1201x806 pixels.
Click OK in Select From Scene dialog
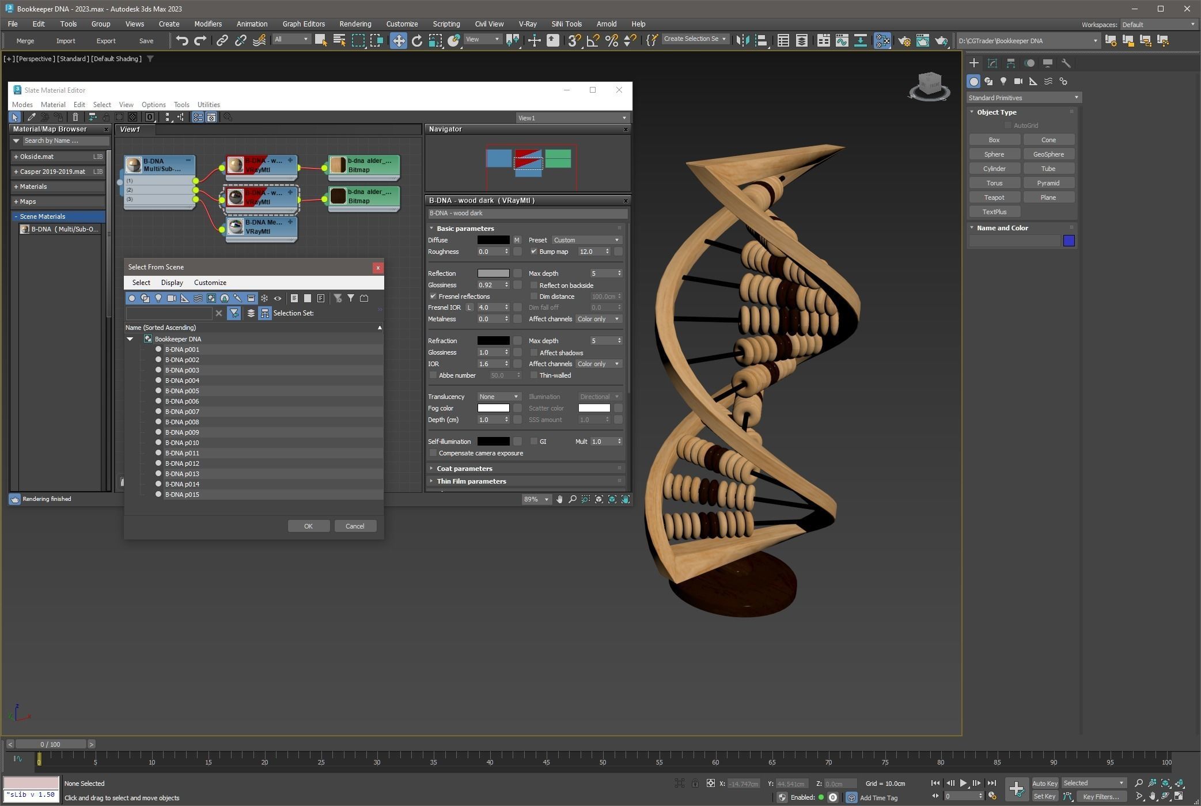tap(308, 526)
